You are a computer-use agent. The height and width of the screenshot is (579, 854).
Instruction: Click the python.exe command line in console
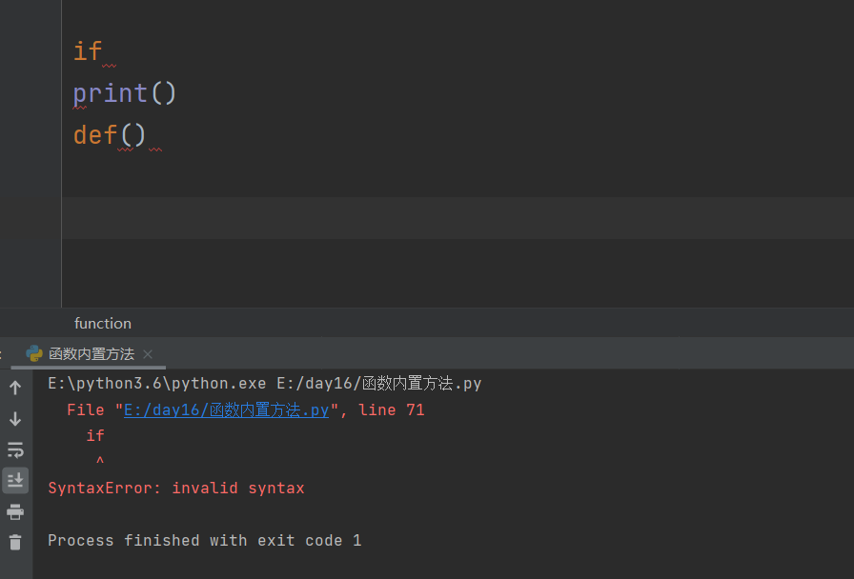[x=265, y=384]
